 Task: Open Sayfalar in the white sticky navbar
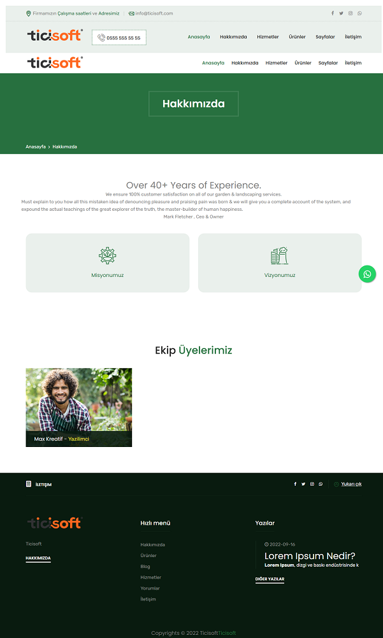click(328, 63)
